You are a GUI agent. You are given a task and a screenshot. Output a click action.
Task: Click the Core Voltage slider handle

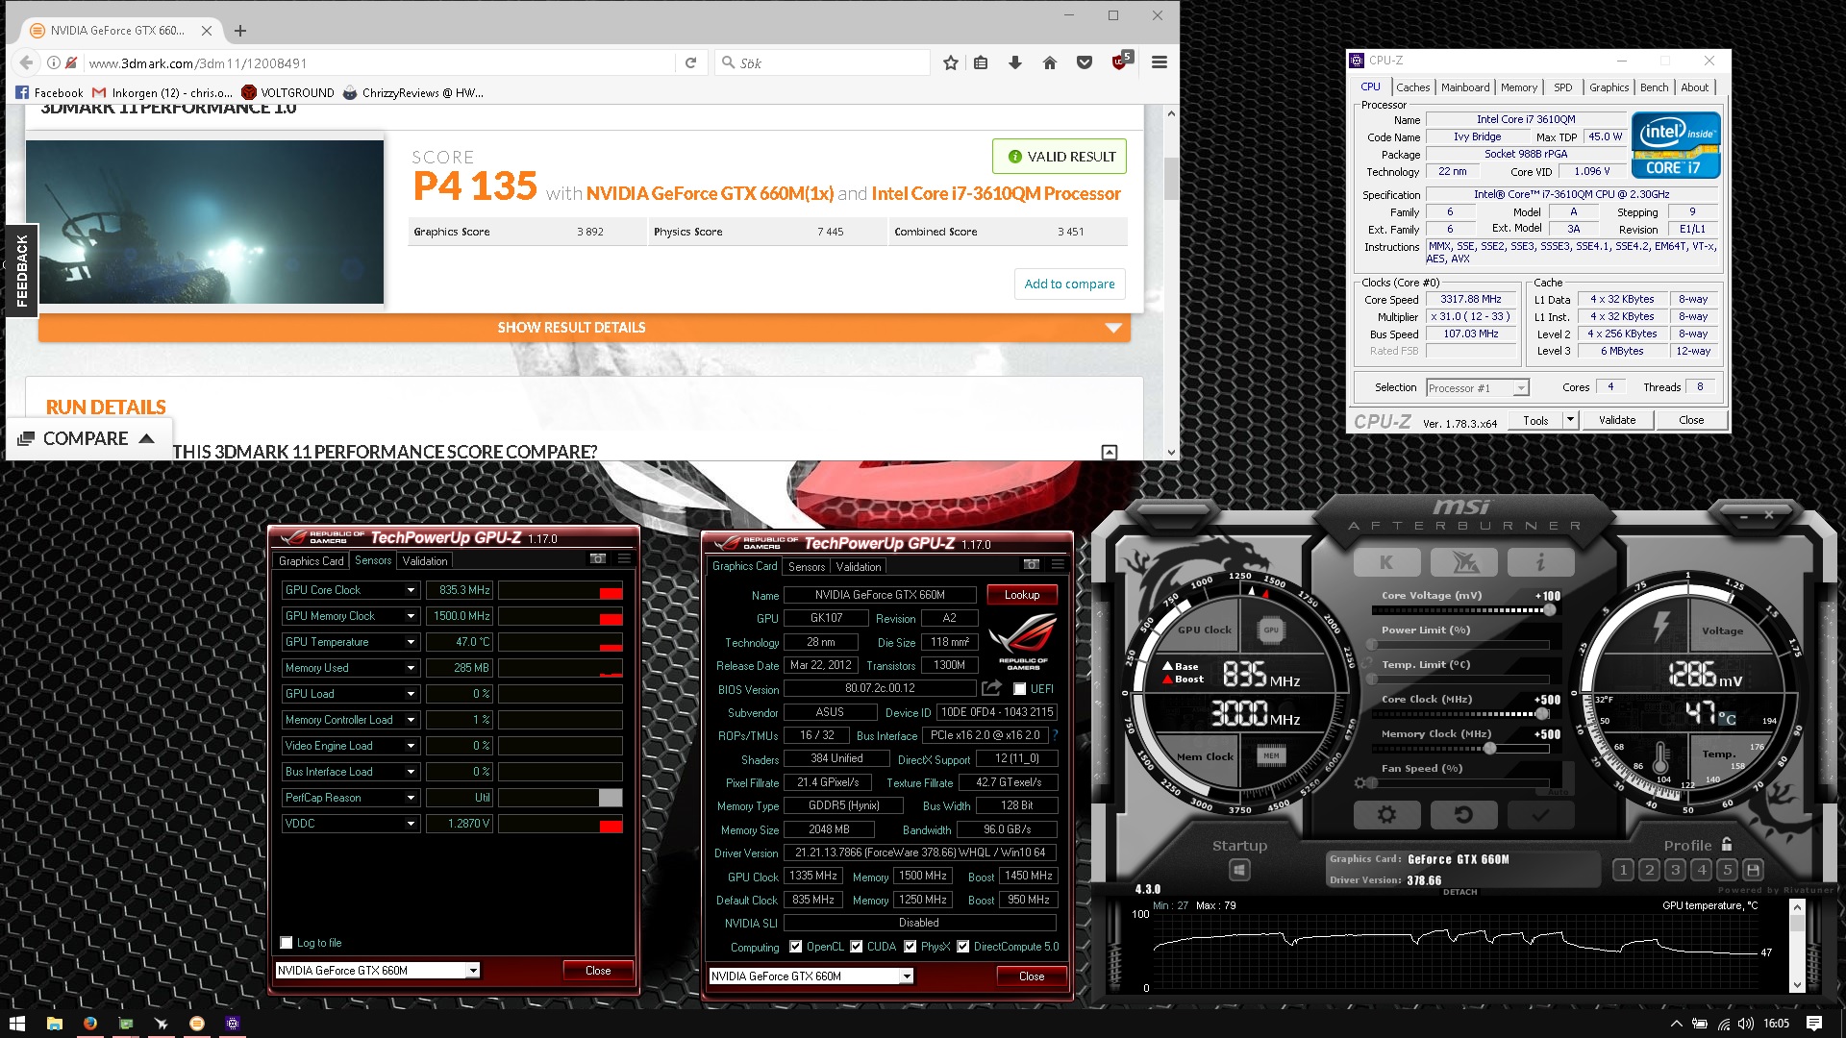point(1549,609)
